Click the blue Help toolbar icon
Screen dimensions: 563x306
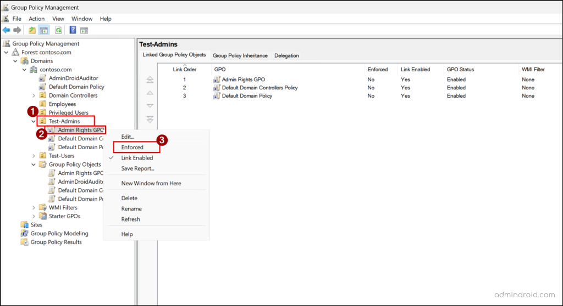click(x=73, y=30)
